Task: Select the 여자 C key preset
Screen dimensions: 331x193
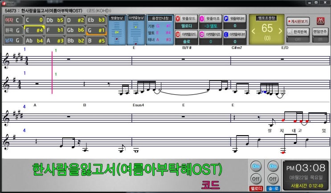Action: (x=12, y=20)
